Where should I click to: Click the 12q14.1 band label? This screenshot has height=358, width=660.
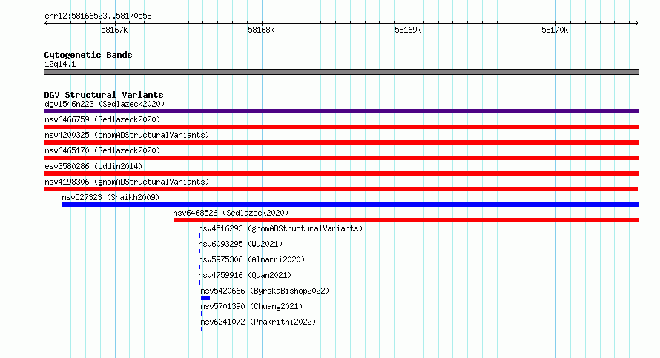[x=60, y=64]
